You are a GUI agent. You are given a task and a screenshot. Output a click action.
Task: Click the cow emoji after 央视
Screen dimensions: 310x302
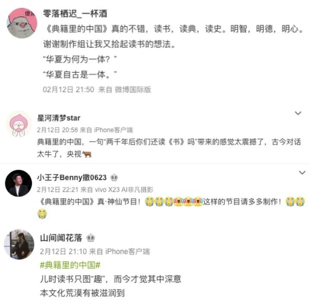87,154
